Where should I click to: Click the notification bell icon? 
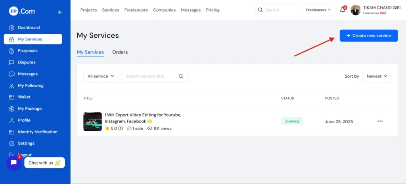click(x=343, y=10)
